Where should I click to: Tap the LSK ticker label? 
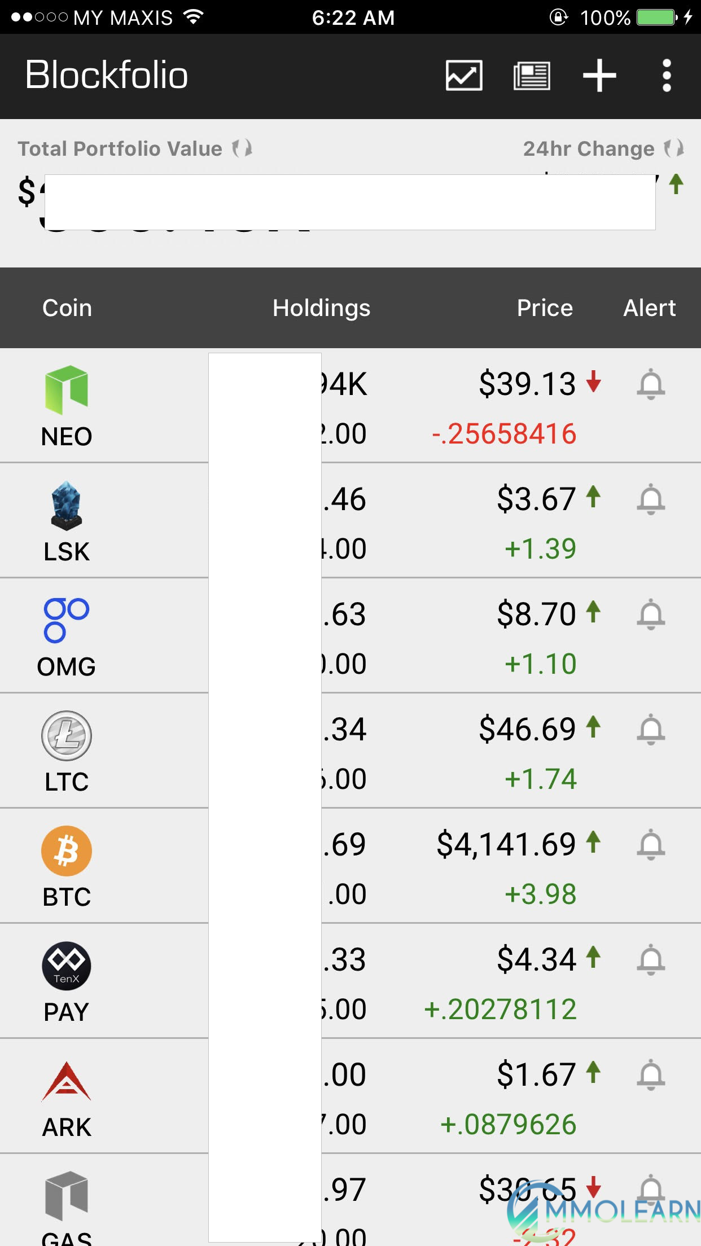coord(67,552)
